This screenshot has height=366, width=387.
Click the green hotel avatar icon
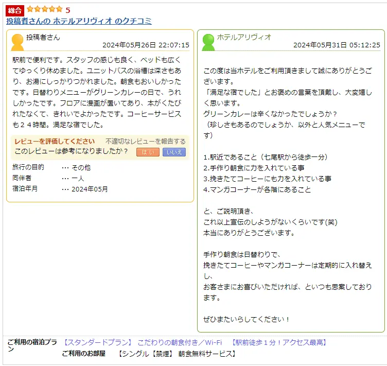pyautogui.click(x=208, y=42)
